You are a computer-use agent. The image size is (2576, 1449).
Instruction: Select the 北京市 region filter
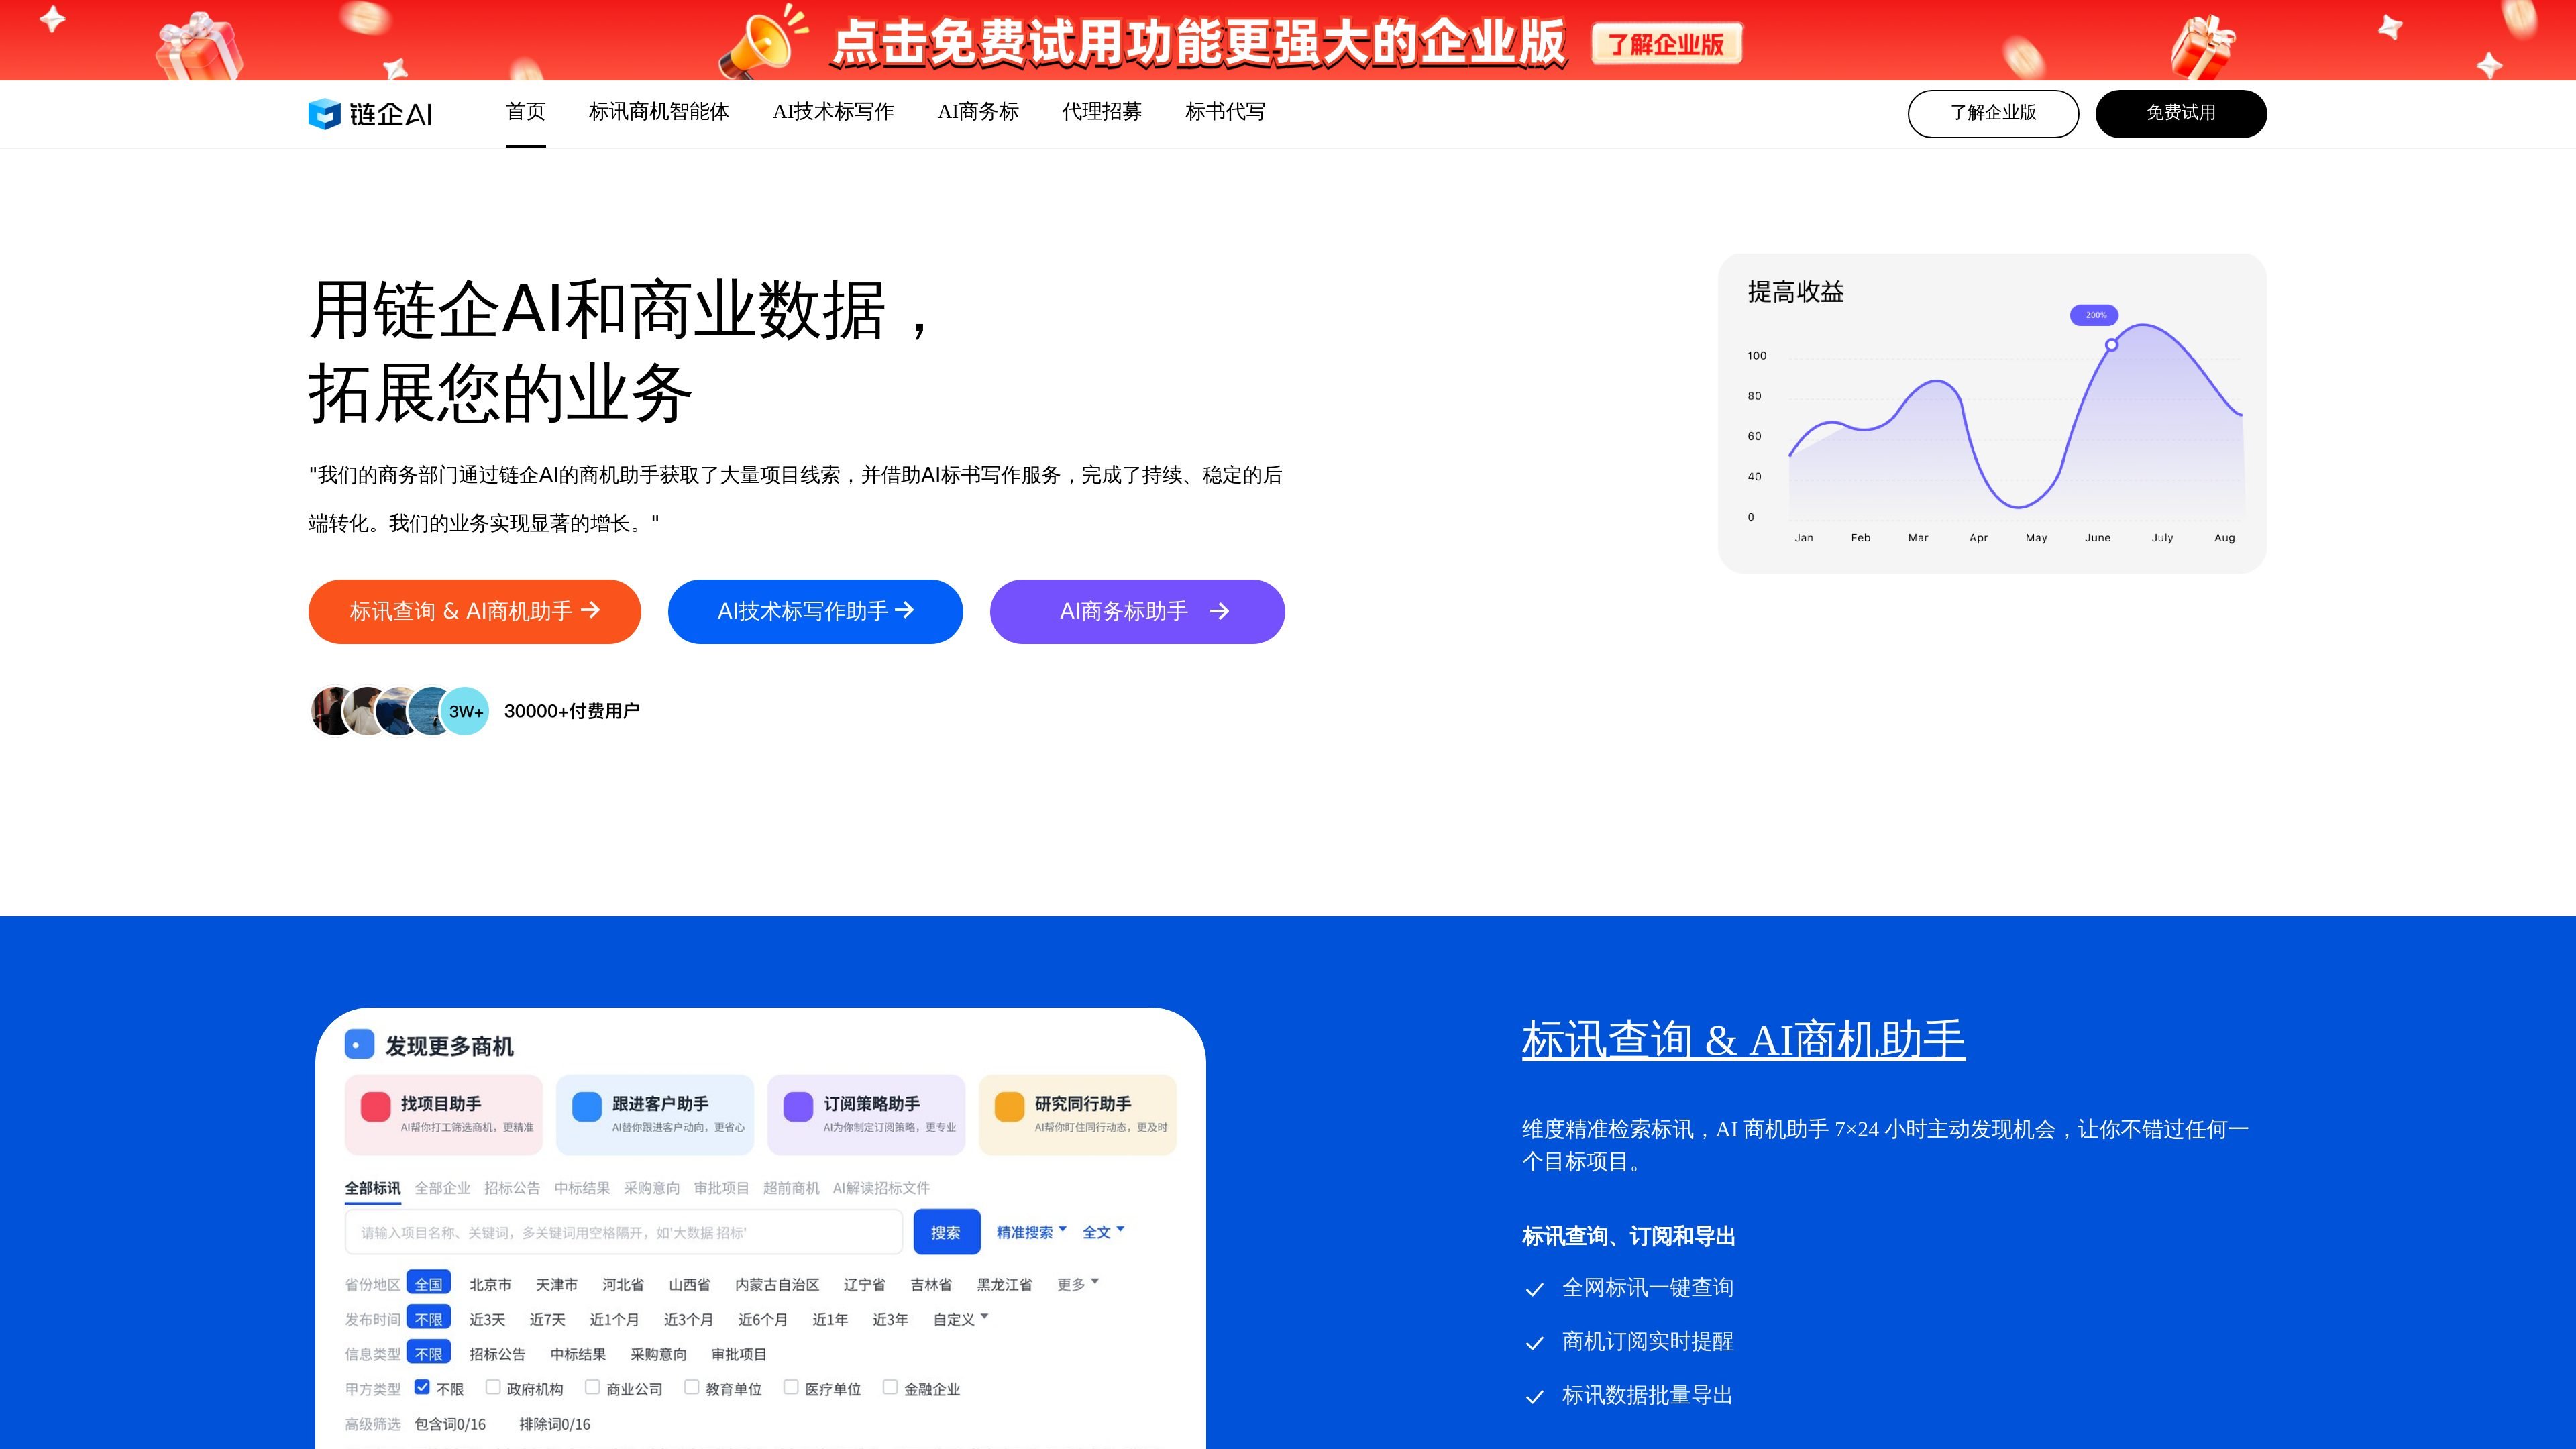(x=490, y=1284)
